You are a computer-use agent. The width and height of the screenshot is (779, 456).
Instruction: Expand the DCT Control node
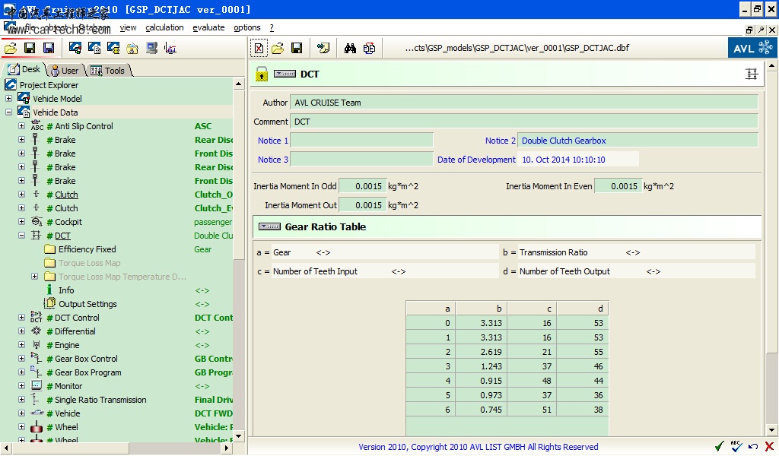pyautogui.click(x=21, y=317)
